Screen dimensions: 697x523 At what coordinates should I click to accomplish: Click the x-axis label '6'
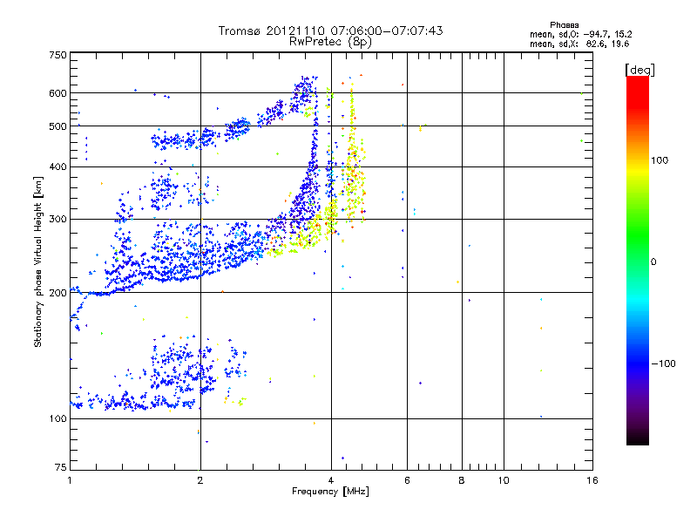coord(407,480)
